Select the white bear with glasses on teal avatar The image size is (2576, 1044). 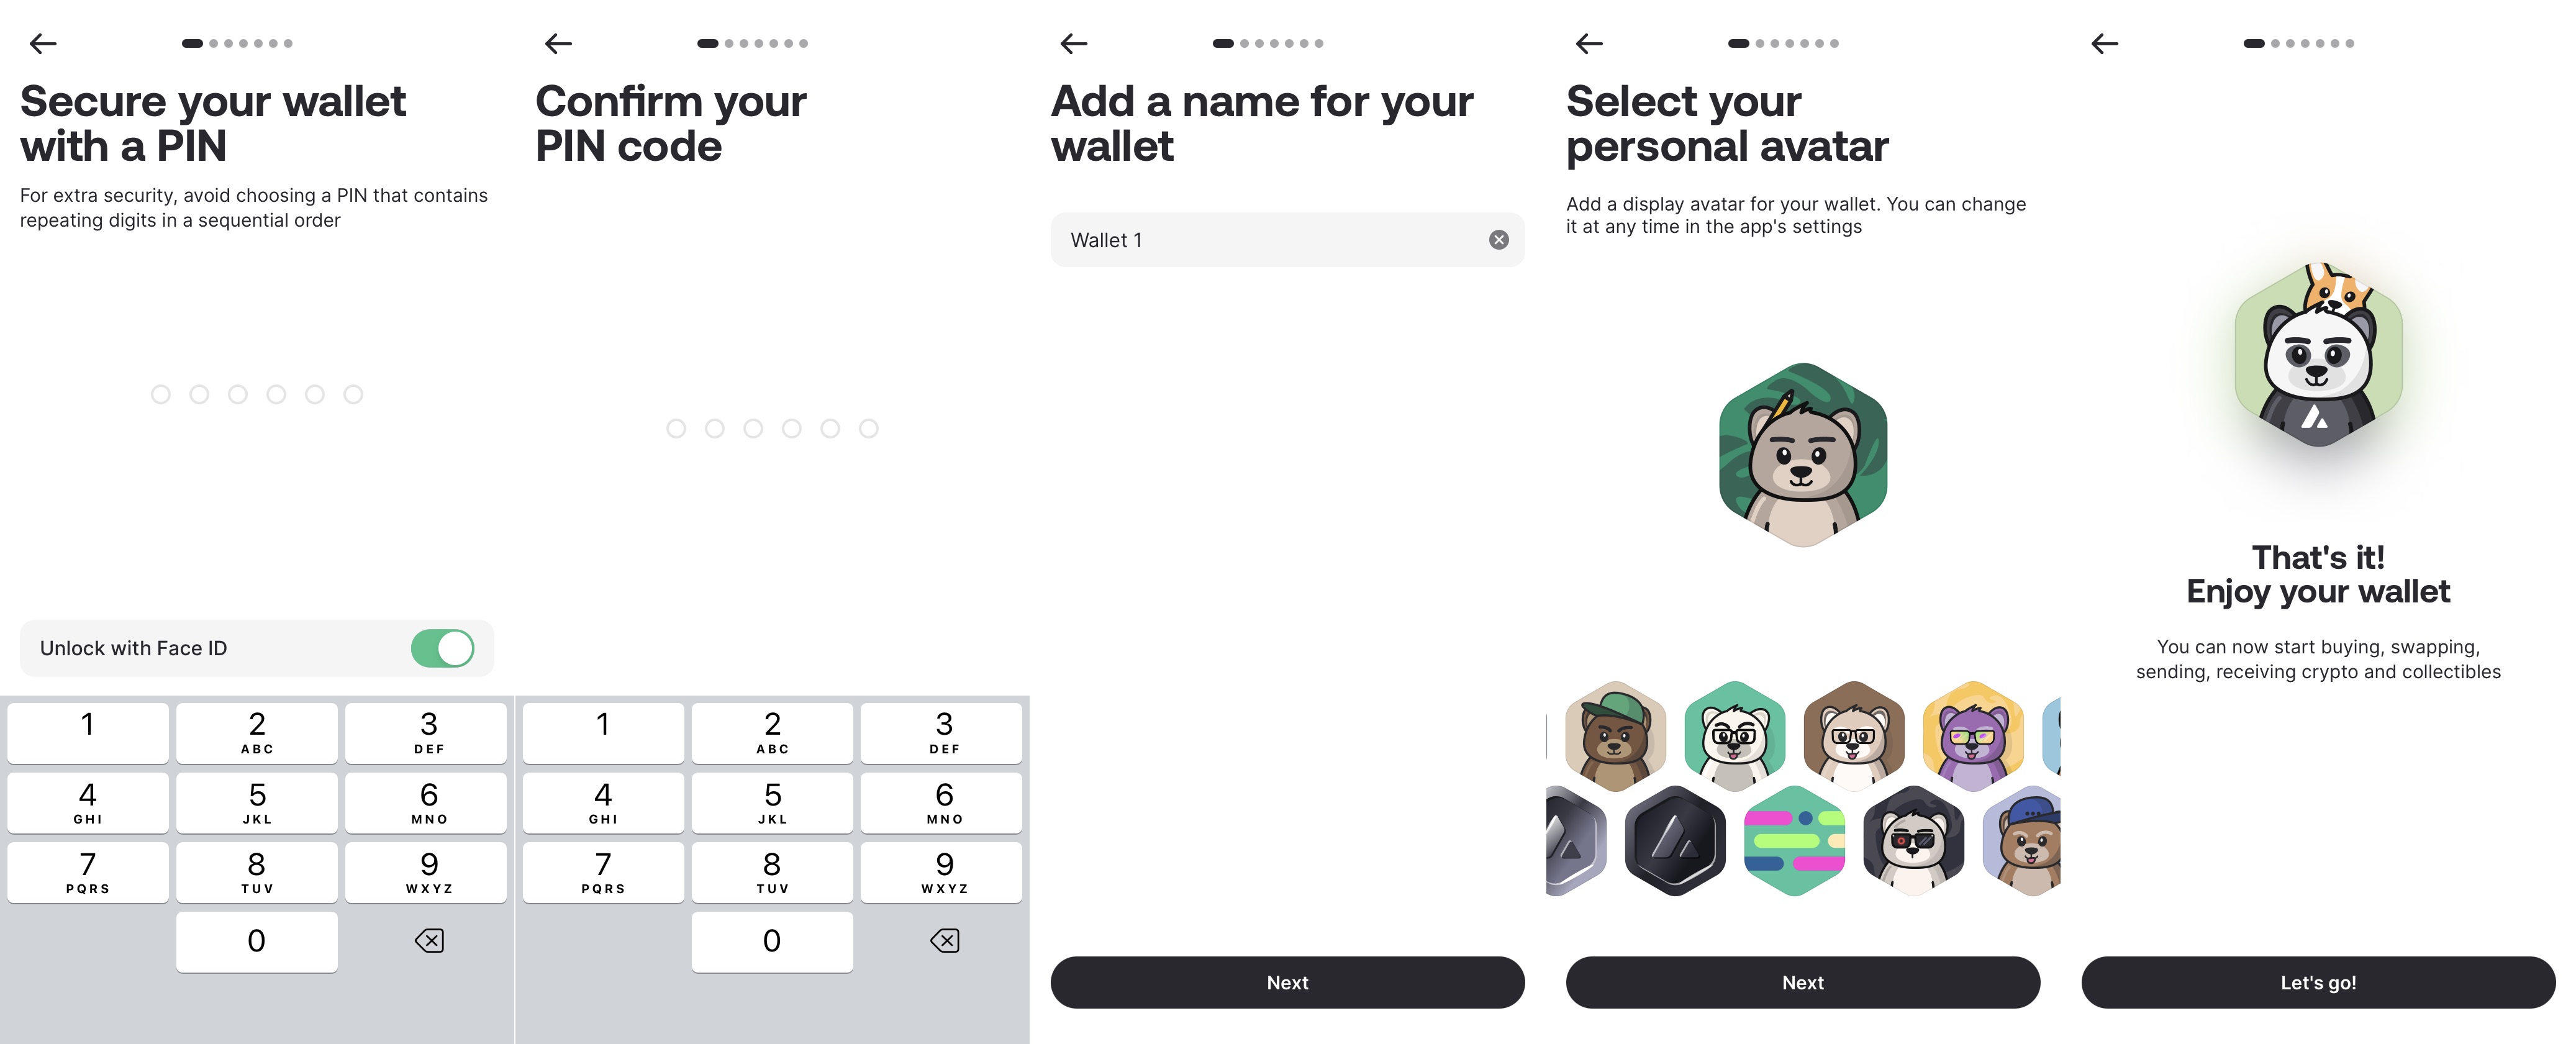(x=1734, y=737)
